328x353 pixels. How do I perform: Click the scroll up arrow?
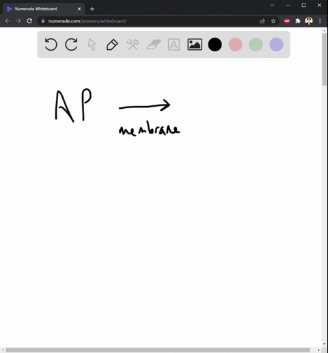tap(325, 30)
